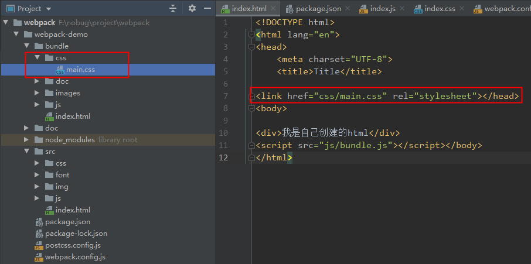The image size is (531, 264).
Task: Switch to the package.json editor tab
Action: click(318, 8)
